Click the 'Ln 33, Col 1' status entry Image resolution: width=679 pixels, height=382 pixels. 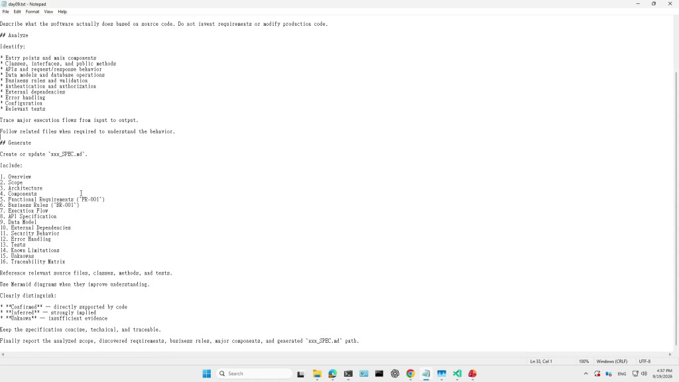[x=541, y=361]
